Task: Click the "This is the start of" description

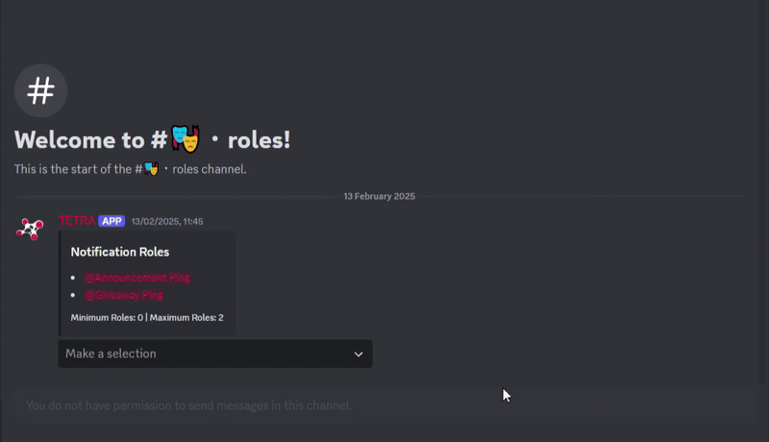Action: (72, 169)
